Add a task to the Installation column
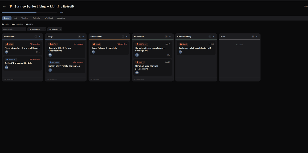 coord(170,37)
